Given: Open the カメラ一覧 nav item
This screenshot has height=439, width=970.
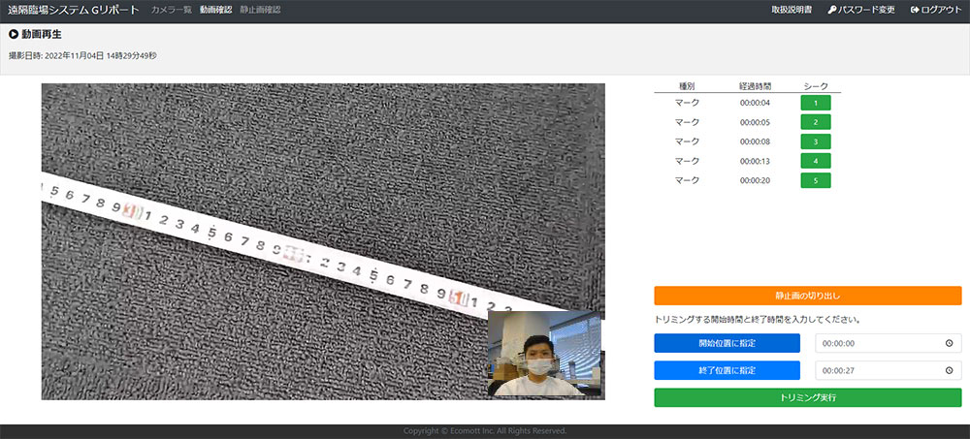Looking at the screenshot, I should (x=172, y=10).
